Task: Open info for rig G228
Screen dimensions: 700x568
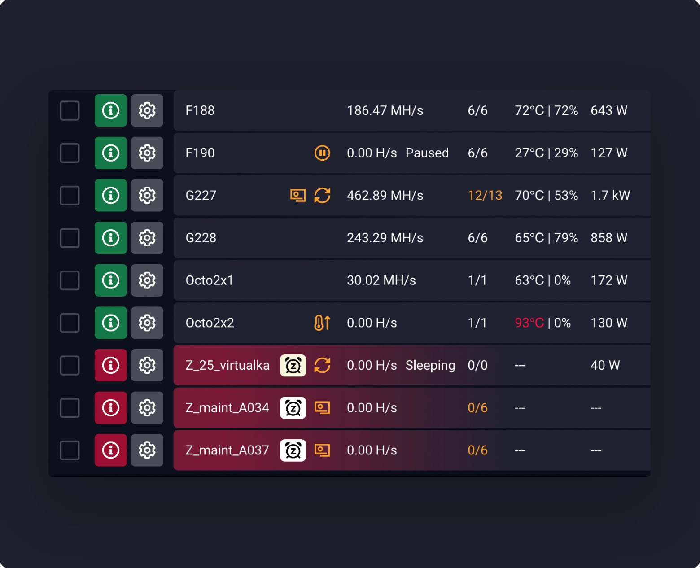Action: (111, 238)
